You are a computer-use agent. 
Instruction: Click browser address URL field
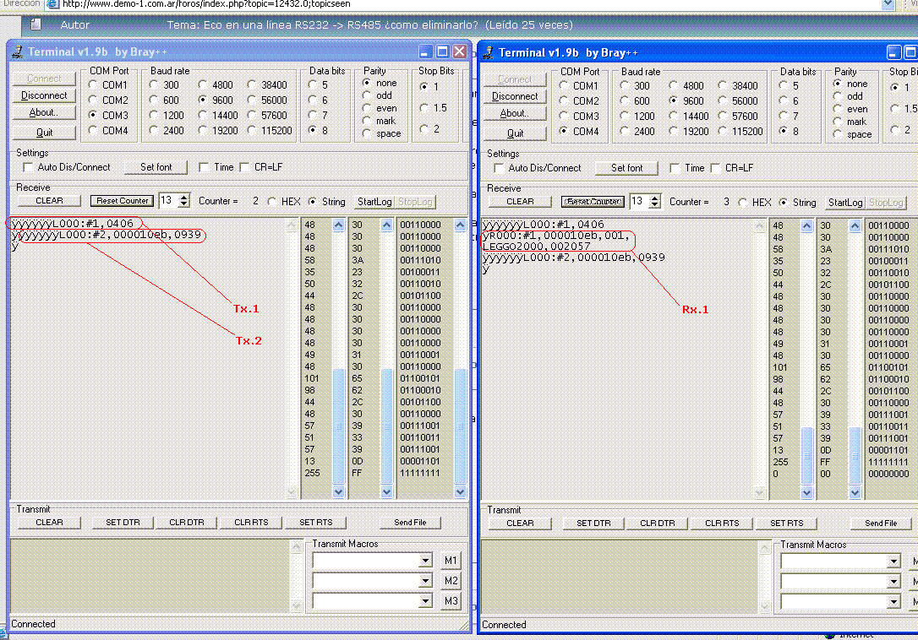(470, 4)
